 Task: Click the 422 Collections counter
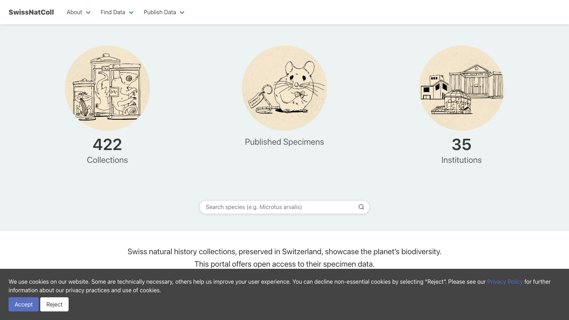coord(107,144)
